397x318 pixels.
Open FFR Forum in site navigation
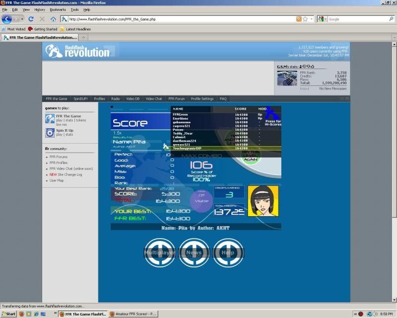coord(177,99)
